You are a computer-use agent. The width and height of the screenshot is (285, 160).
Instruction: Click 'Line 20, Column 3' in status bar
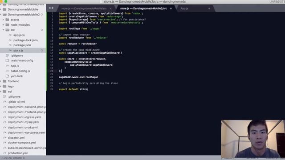[x=13, y=158]
